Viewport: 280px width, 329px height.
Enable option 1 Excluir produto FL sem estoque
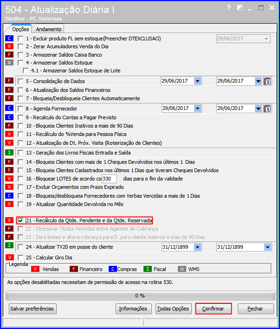coord(20,39)
